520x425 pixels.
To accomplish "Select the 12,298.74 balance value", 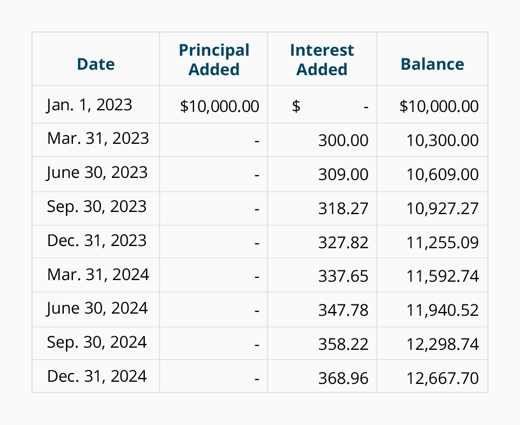I will pos(442,344).
